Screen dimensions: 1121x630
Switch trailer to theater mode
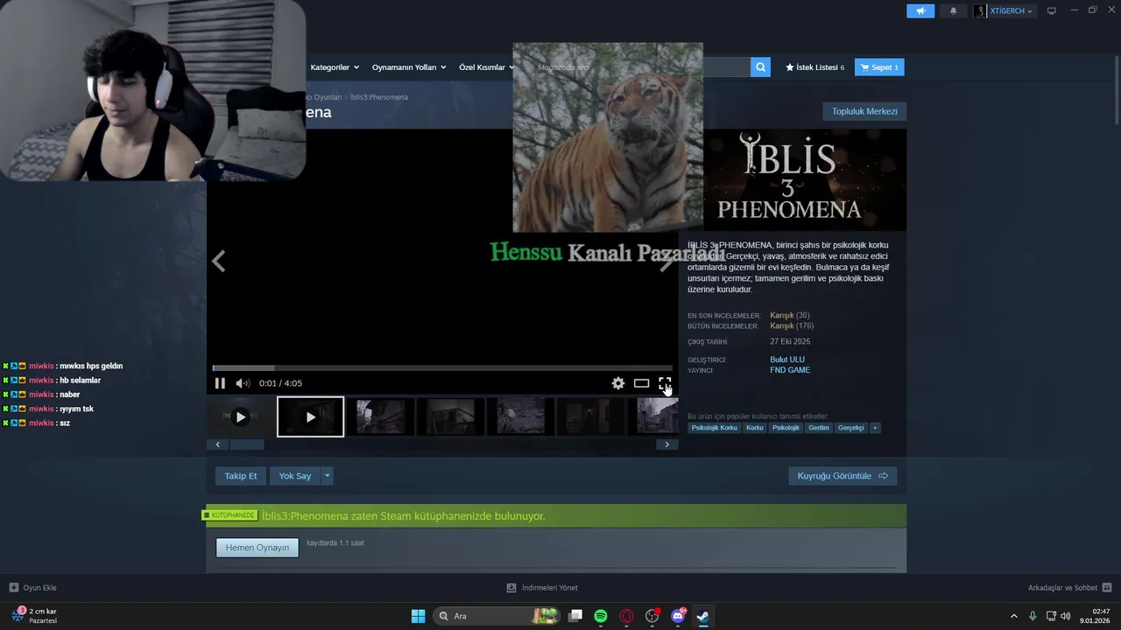(641, 383)
